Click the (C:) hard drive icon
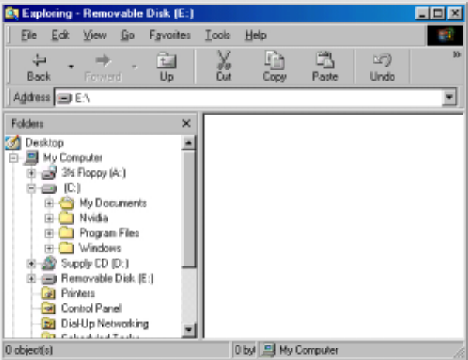The height and width of the screenshot is (360, 468). [49, 188]
